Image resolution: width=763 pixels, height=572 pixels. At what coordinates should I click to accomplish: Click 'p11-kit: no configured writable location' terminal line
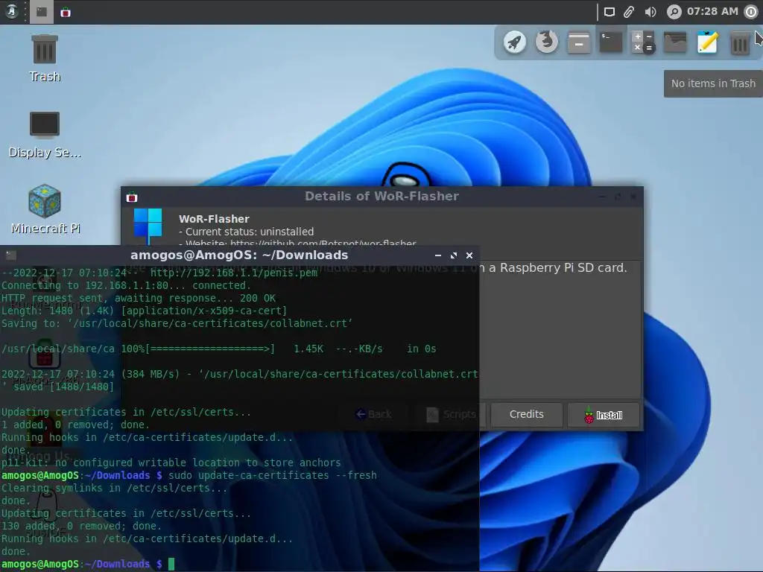(x=171, y=463)
